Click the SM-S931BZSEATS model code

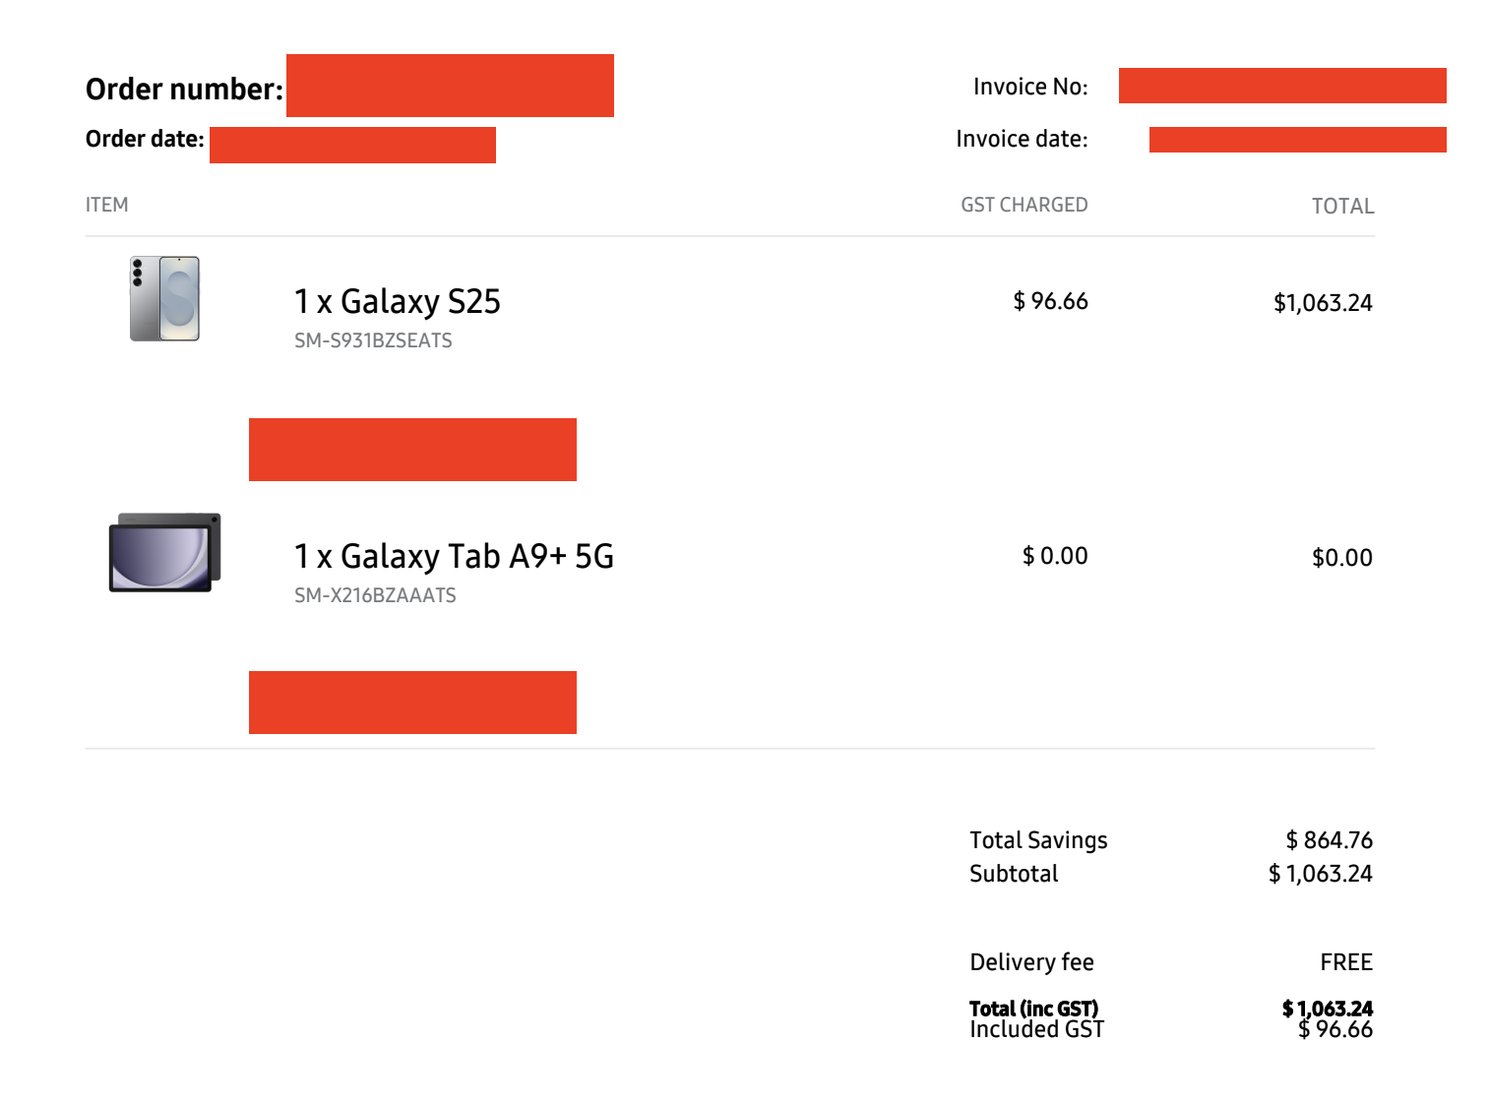373,340
